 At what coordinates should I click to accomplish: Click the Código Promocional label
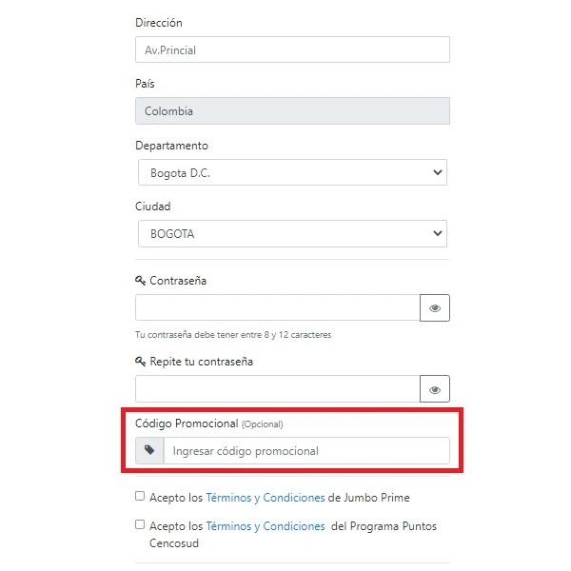[x=187, y=423]
